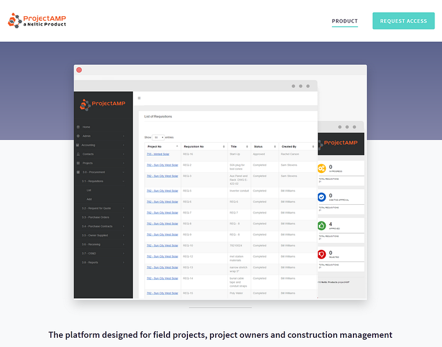Open the Contacts sidebar menu item
The height and width of the screenshot is (347, 442).
tap(88, 154)
